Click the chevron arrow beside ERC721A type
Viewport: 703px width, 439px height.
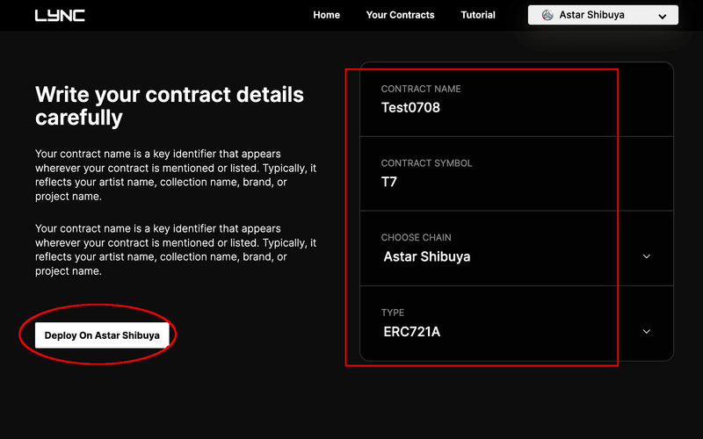pos(647,332)
